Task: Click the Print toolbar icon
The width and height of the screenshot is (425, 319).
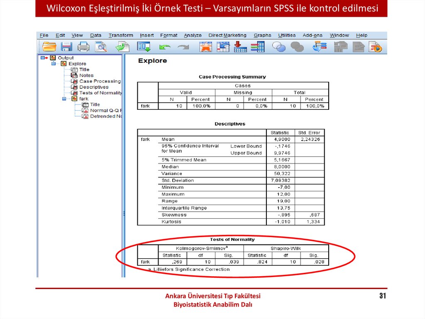Action: click(83, 47)
